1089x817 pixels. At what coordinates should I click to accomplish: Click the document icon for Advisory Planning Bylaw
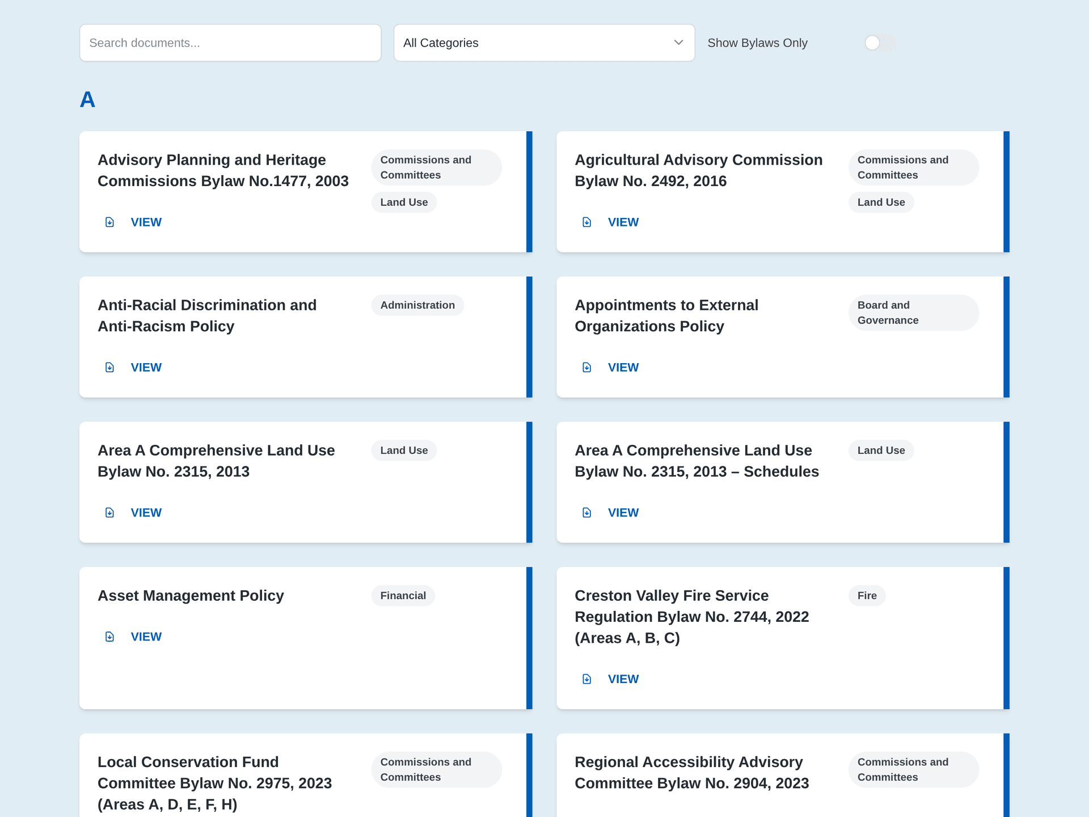pyautogui.click(x=110, y=222)
